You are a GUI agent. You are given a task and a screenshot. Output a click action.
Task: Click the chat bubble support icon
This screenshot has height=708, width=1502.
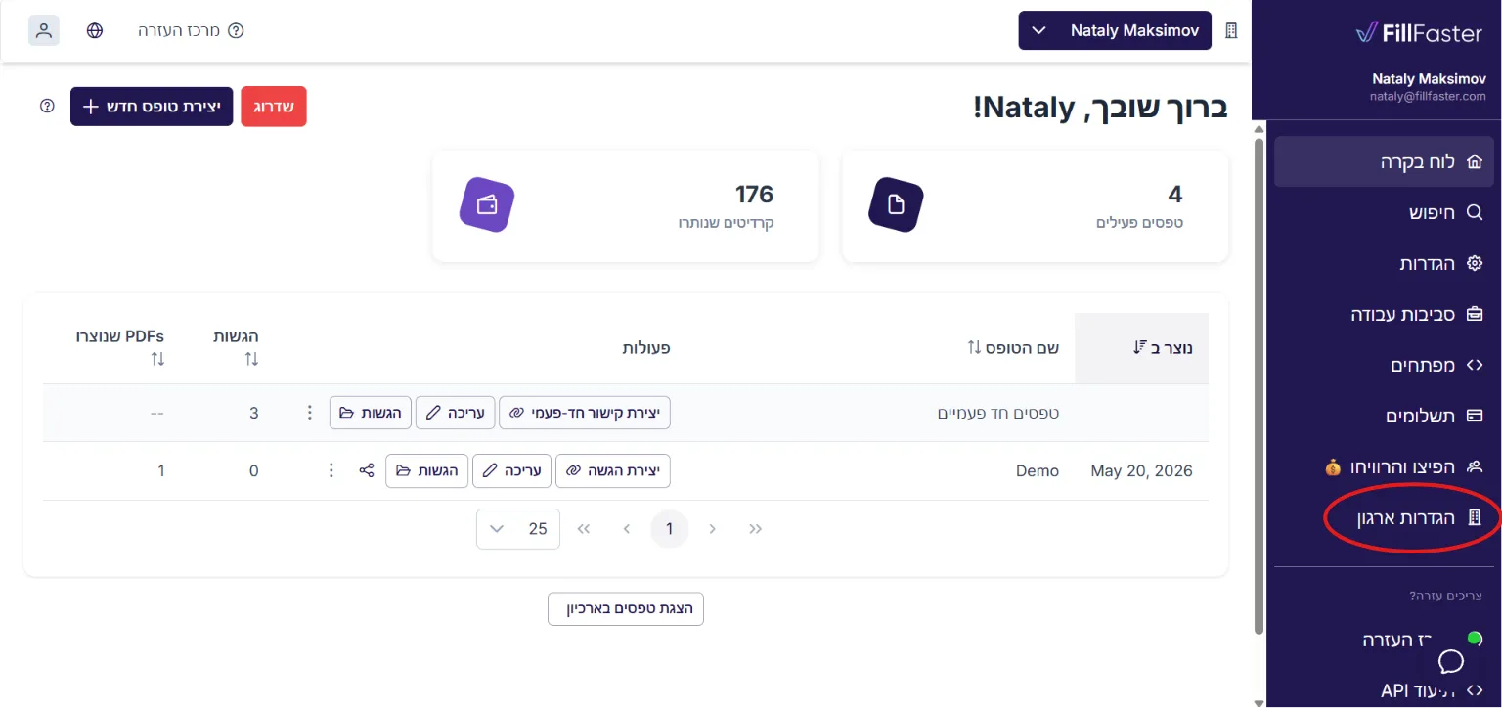click(x=1451, y=662)
